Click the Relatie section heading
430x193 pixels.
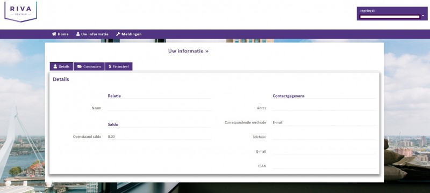click(x=114, y=96)
